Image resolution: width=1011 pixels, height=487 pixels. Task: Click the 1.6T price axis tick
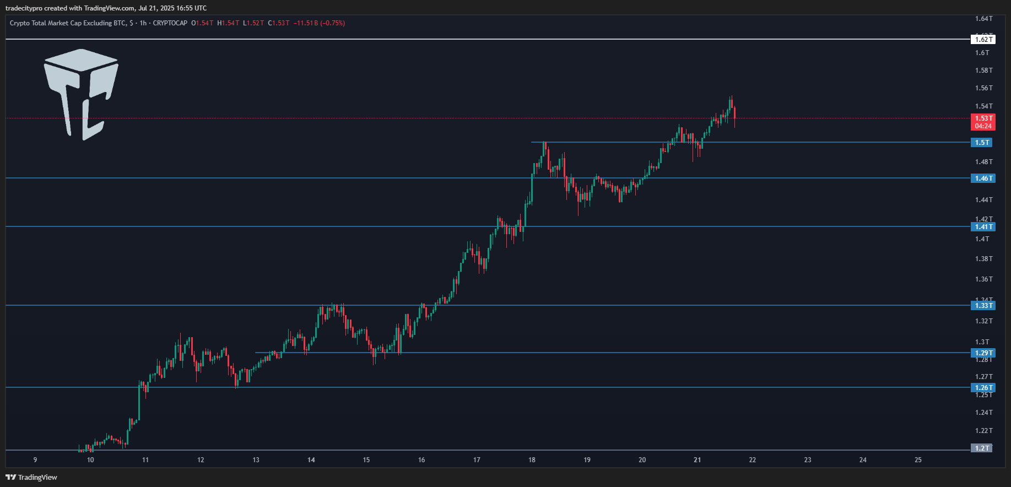point(982,52)
